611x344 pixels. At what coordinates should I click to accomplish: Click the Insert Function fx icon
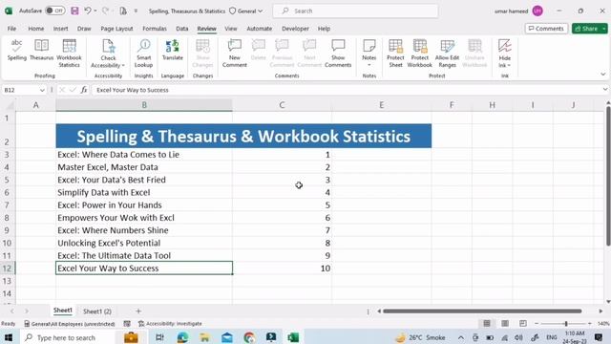click(84, 90)
